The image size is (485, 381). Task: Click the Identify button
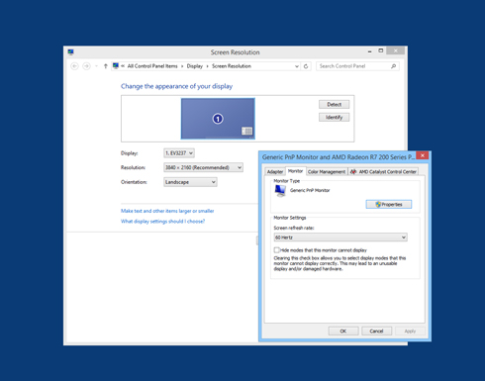coord(334,117)
